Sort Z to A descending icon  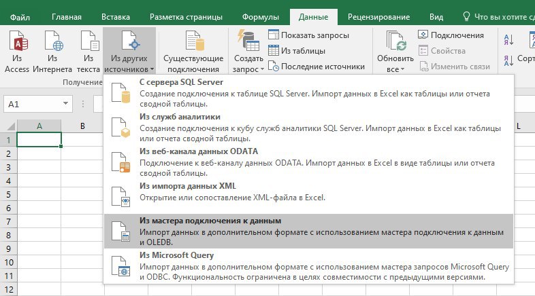tap(508, 60)
